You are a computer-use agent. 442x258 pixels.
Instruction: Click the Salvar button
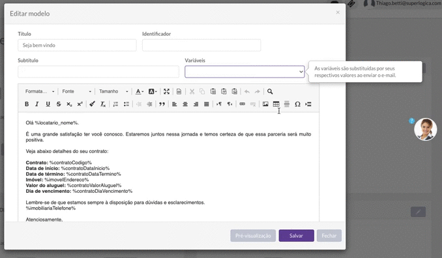tap(296, 235)
